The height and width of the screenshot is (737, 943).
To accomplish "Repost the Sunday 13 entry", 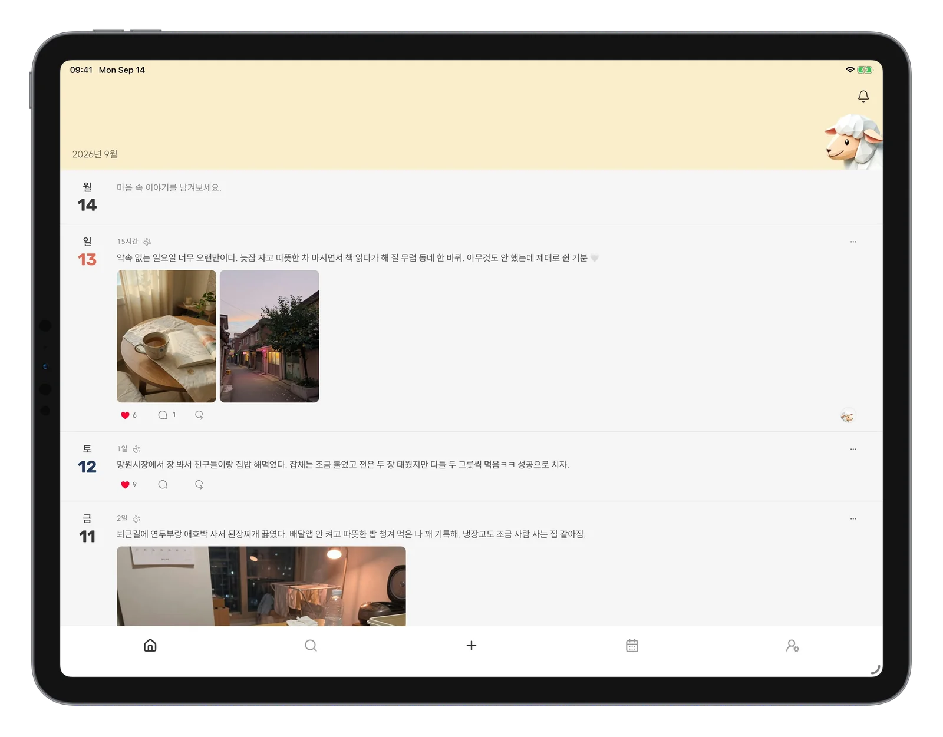I will (199, 415).
